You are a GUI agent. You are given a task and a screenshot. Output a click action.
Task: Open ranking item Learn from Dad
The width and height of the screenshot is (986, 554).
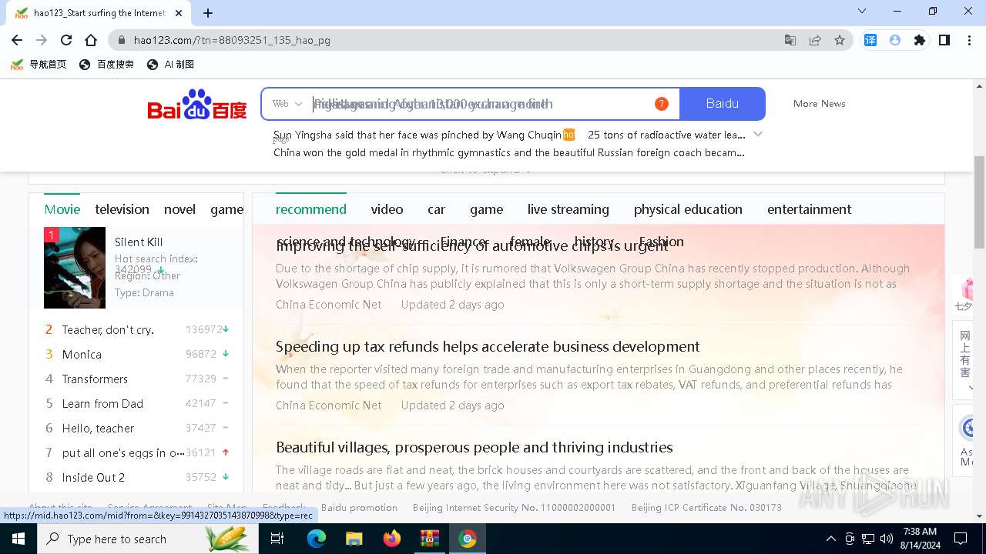click(102, 403)
